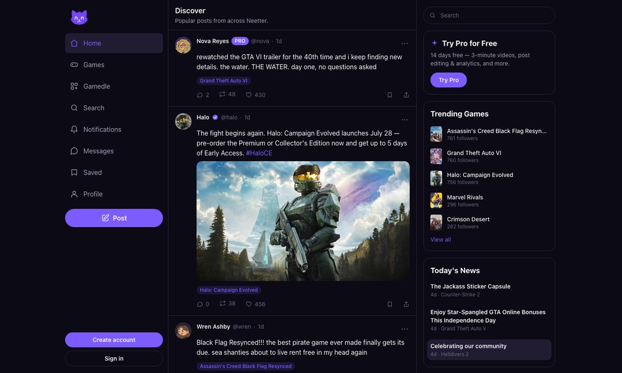Share the Halo post

406,304
